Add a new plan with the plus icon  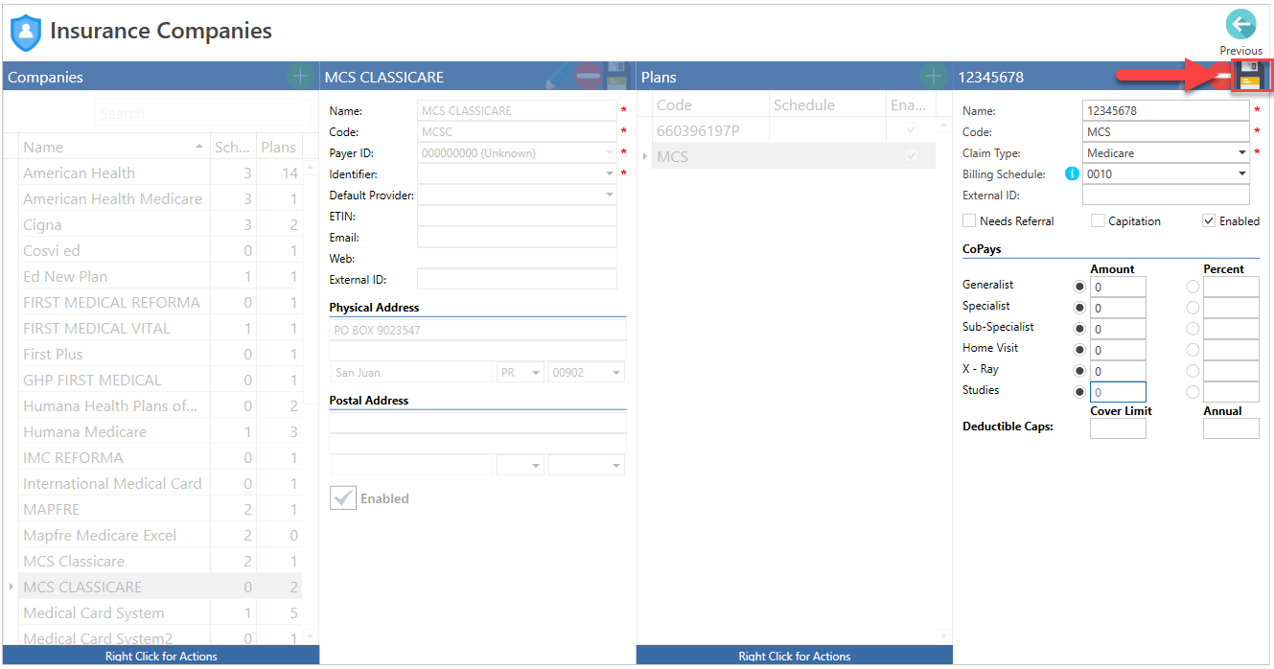tap(933, 77)
